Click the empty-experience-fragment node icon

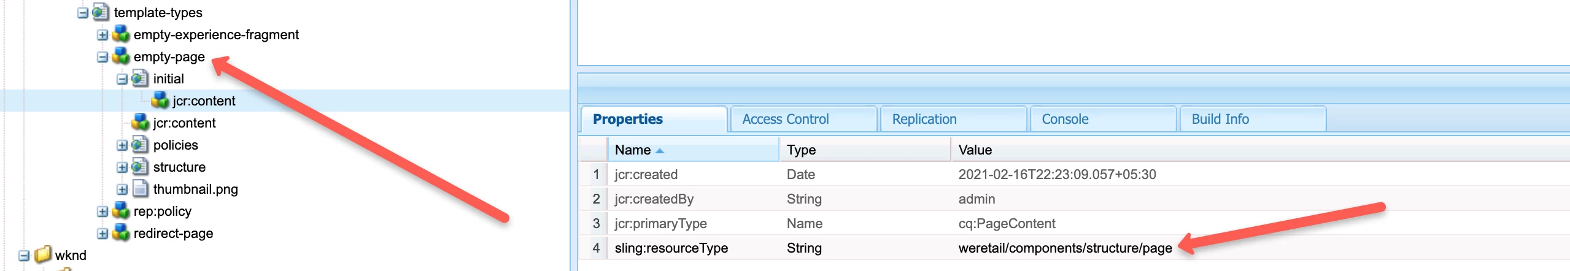tap(121, 34)
